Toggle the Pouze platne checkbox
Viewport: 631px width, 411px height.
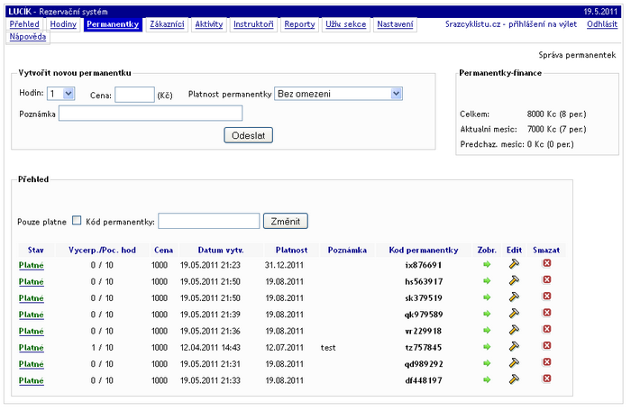77,221
